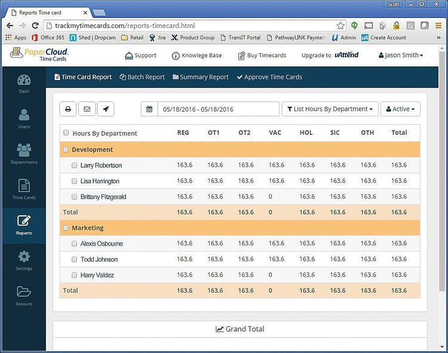Click the print report icon button
Screen dimensions: 448x353
pyautogui.click(x=68, y=109)
